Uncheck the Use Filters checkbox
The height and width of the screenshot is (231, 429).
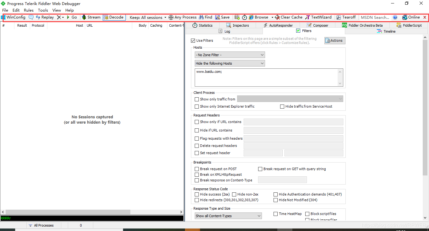click(193, 40)
